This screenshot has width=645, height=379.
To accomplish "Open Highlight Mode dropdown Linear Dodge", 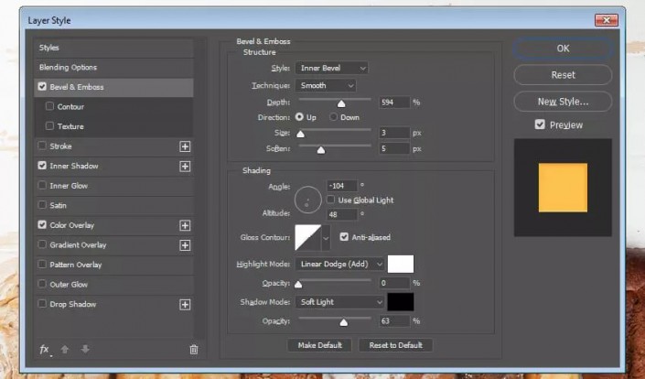I will pos(339,265).
